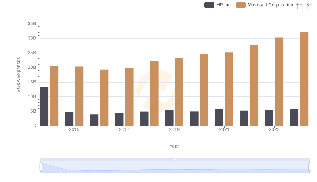The width and height of the screenshot is (317, 182).
Task: Select the Microsoft bar for 2022
Action: (x=254, y=85)
